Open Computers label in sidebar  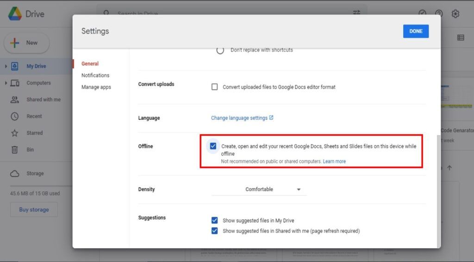(x=39, y=83)
